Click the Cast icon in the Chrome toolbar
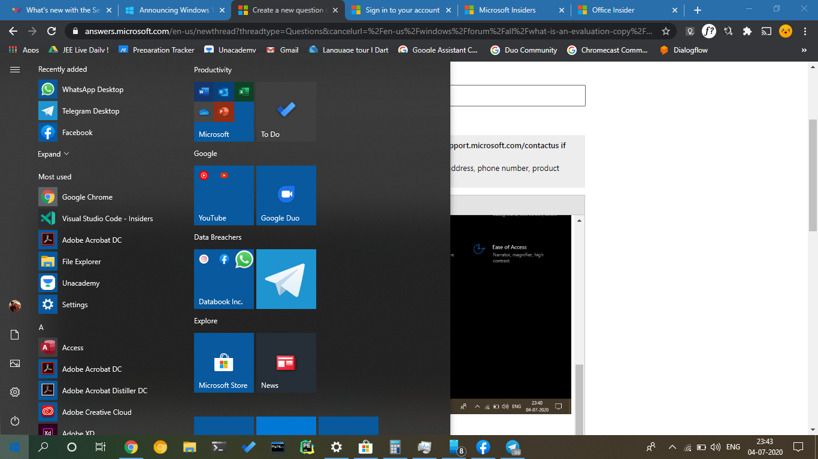 767,31
